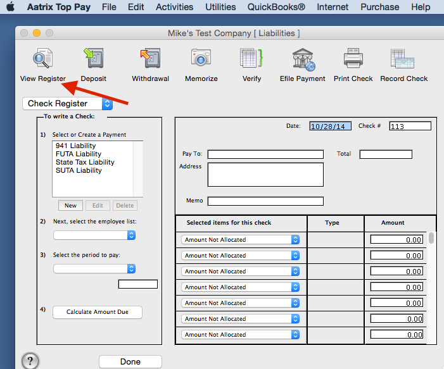Open the Internet menu
Screen dimensions: 444x369
point(333,7)
